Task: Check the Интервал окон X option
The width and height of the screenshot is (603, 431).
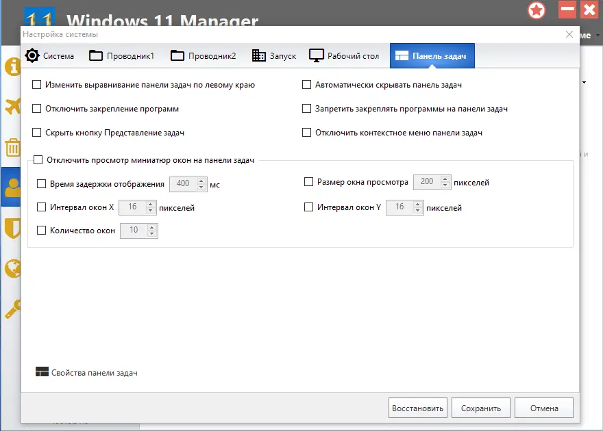Action: pos(41,207)
